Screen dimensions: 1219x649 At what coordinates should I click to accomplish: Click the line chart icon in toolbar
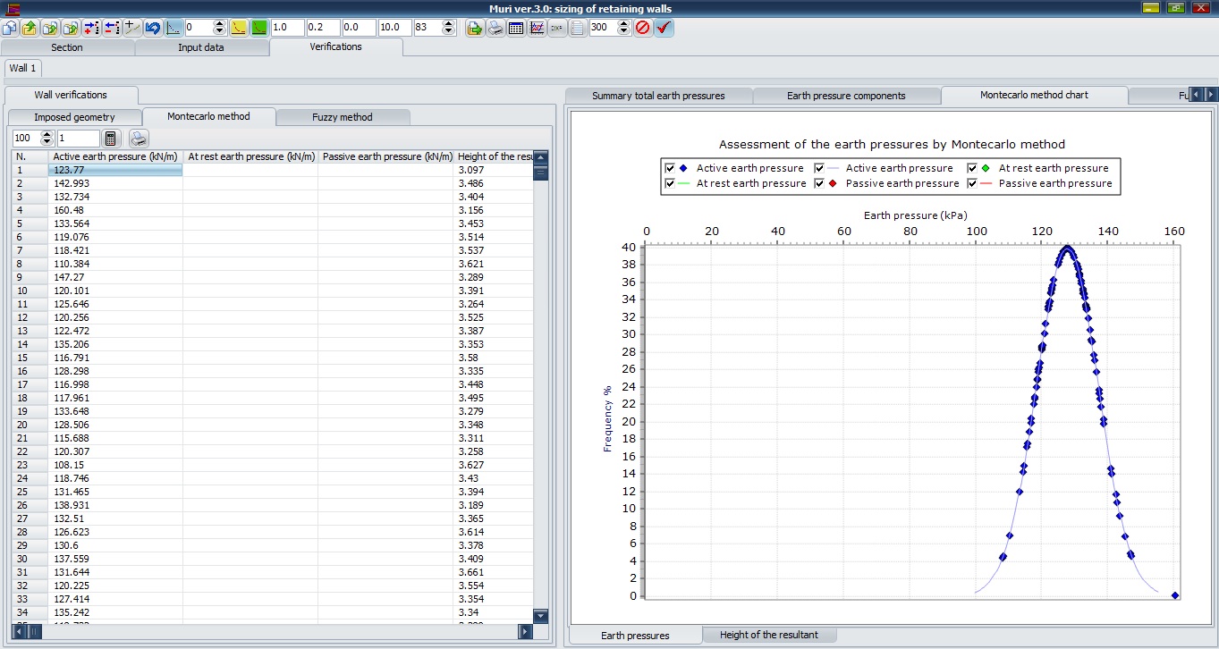pos(537,28)
